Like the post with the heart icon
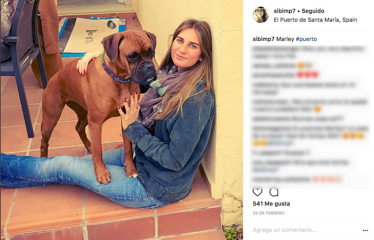 [257, 192]
